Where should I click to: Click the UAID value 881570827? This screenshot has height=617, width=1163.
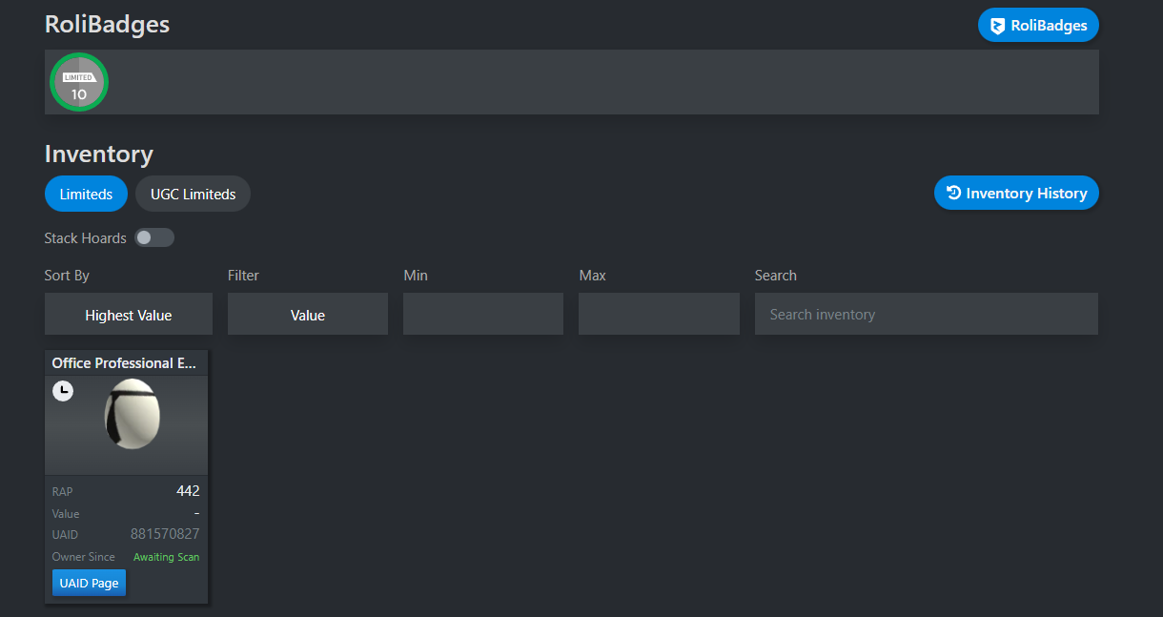[165, 534]
